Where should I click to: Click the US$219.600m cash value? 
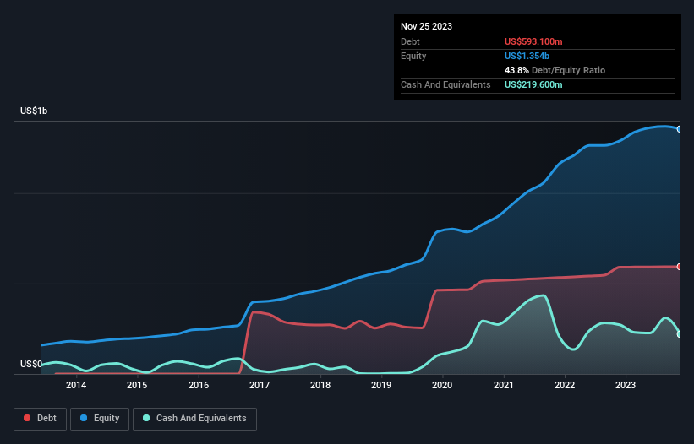tap(533, 84)
